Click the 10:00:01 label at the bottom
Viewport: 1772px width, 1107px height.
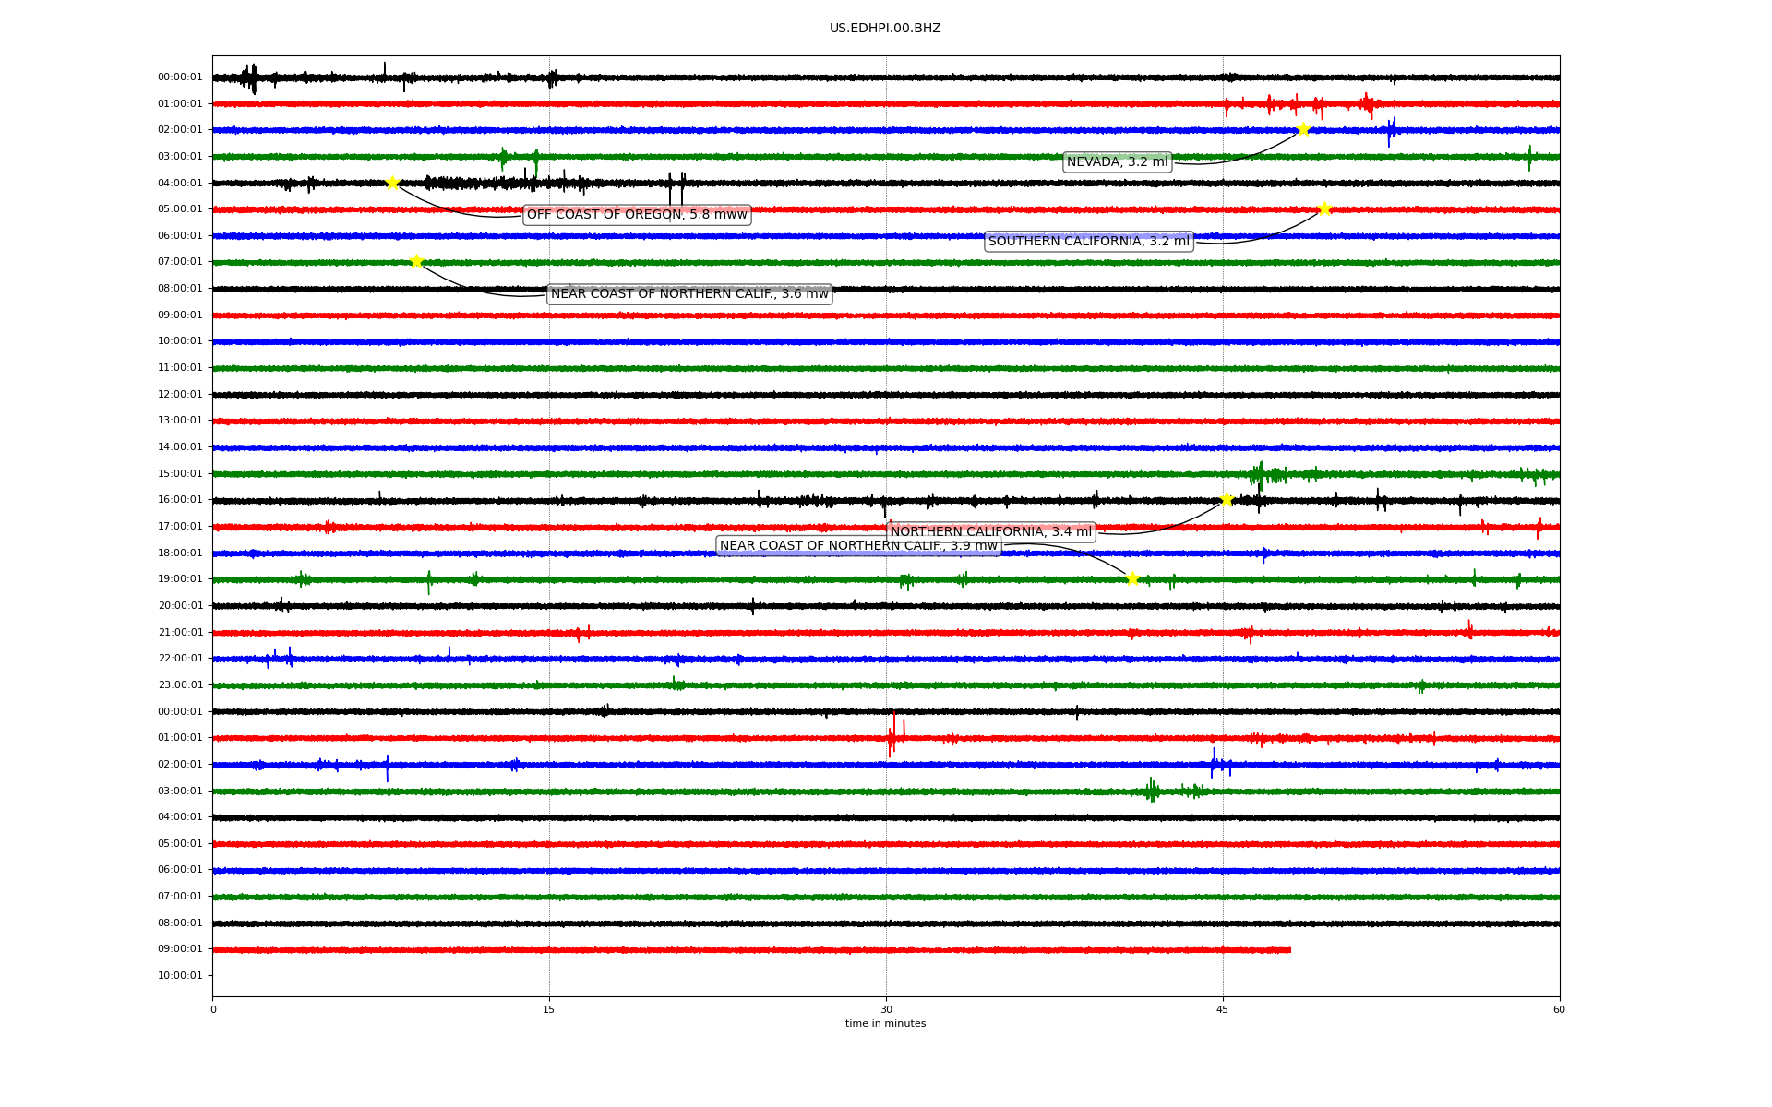(x=180, y=975)
